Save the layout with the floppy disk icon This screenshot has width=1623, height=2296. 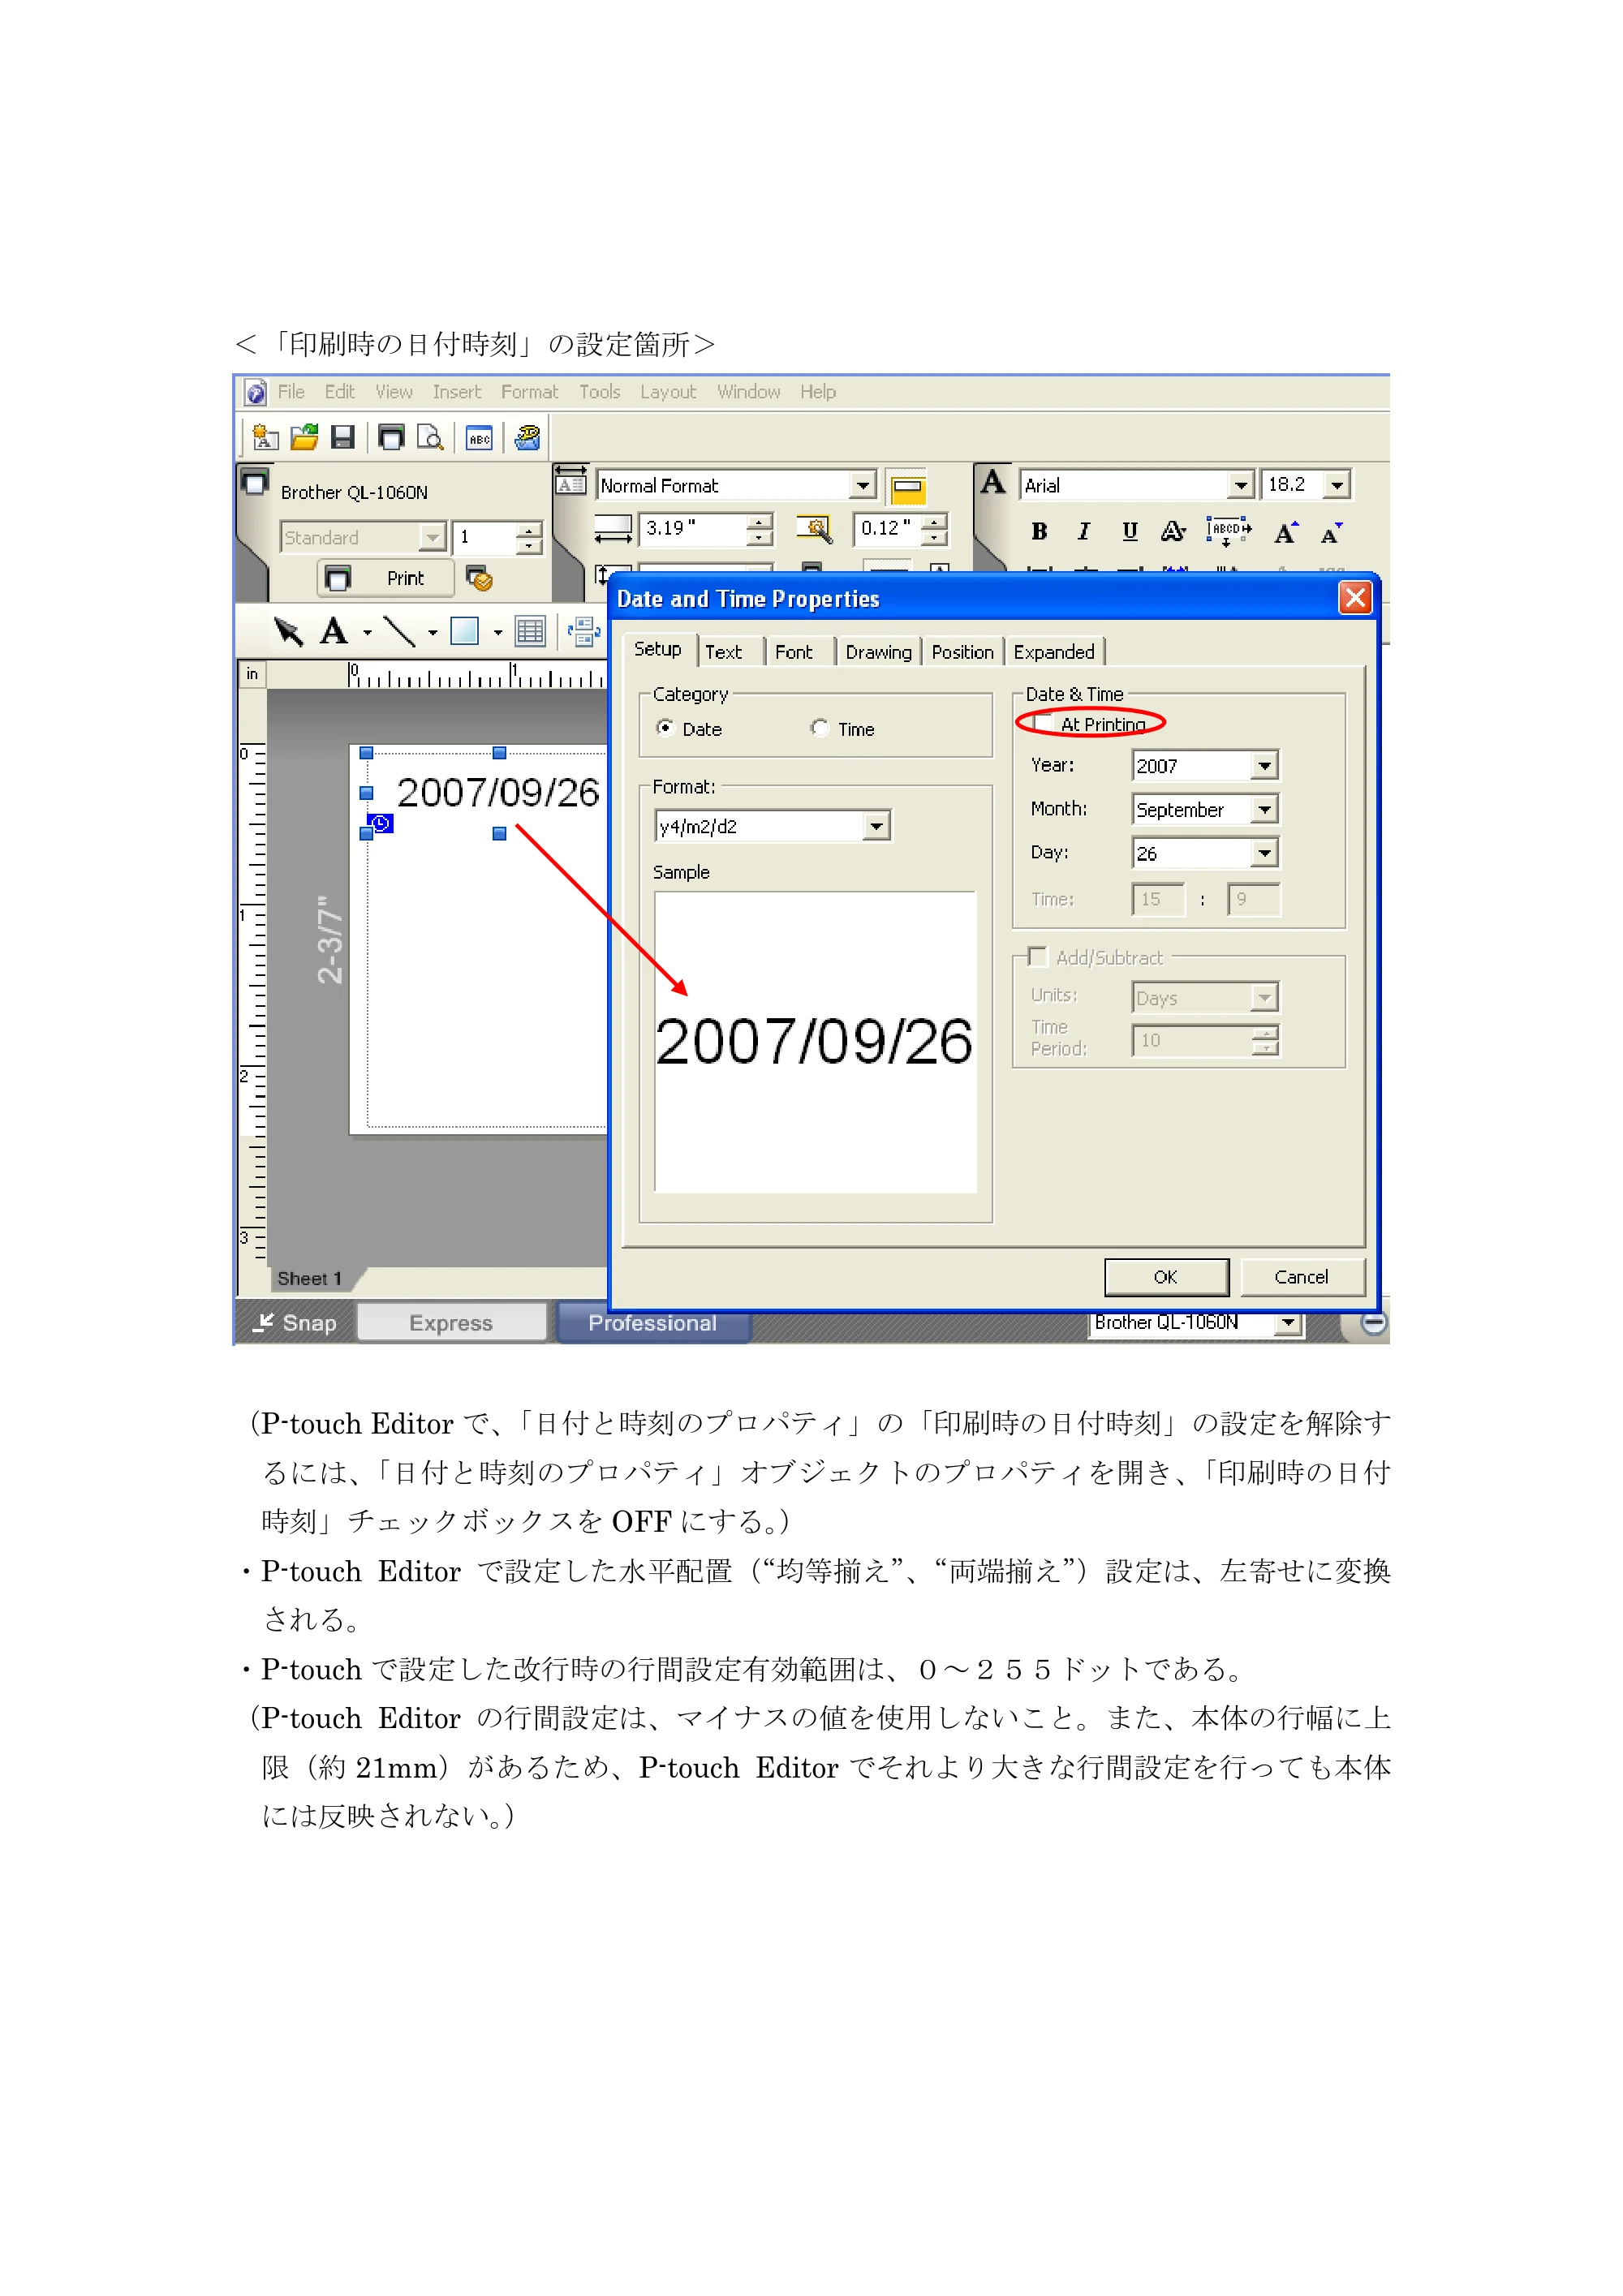pyautogui.click(x=343, y=437)
